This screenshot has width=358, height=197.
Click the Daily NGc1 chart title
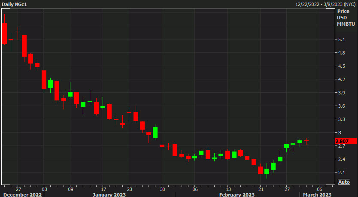(x=15, y=4)
